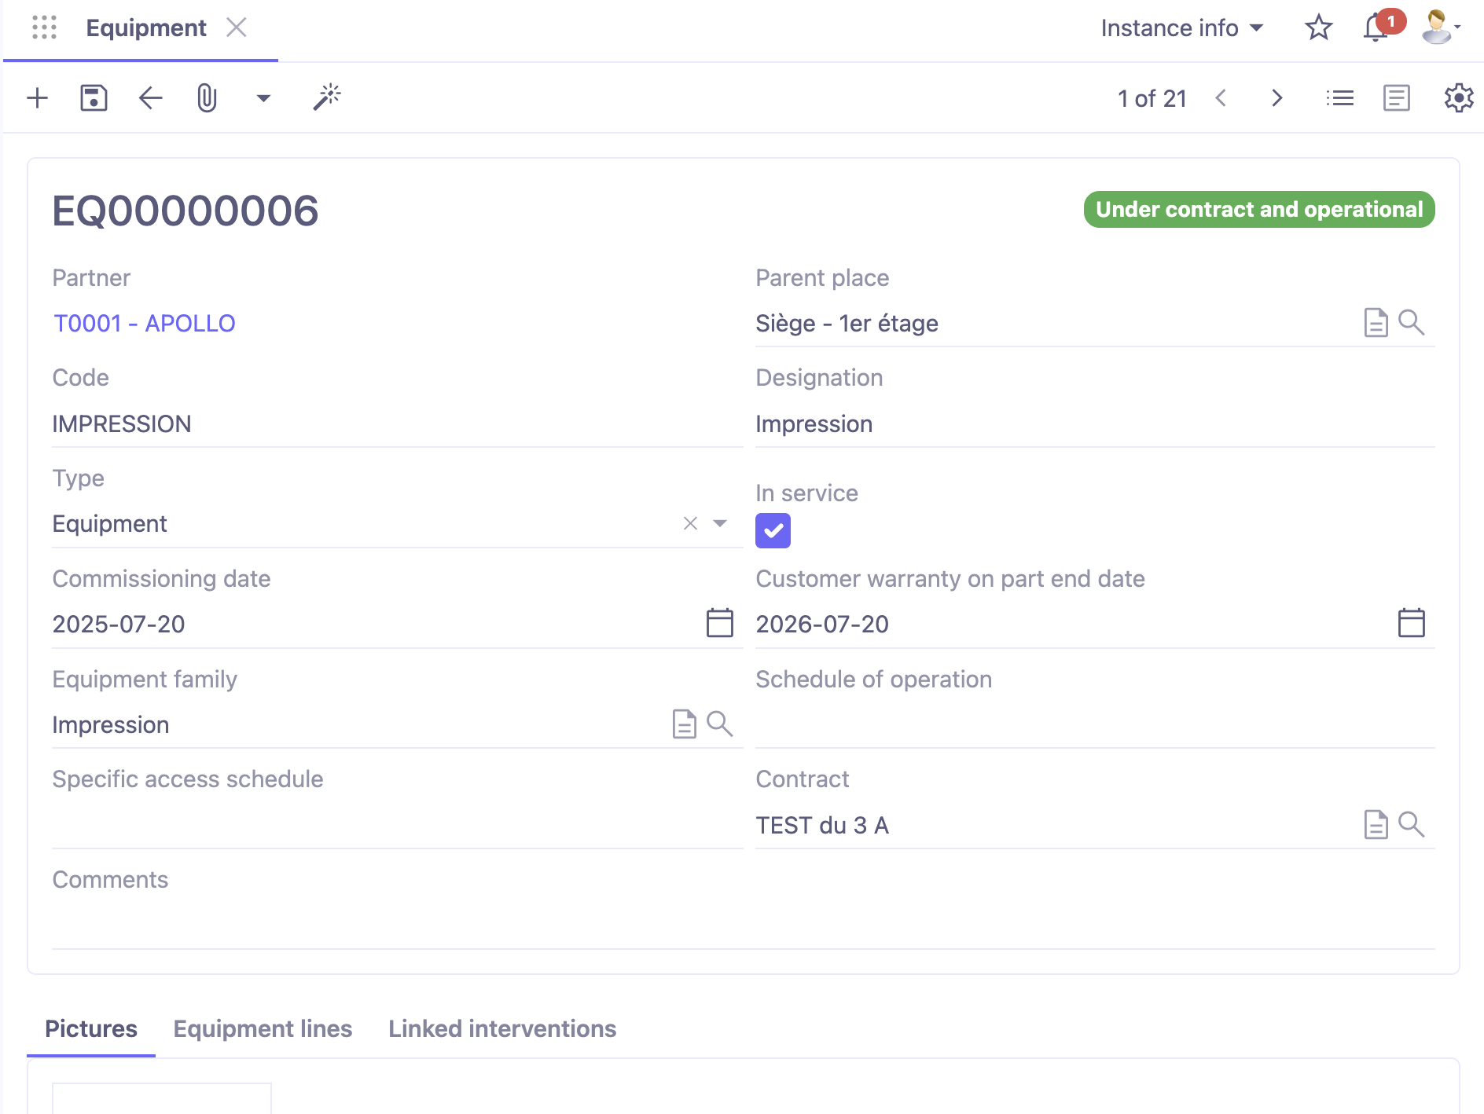1484x1114 pixels.
Task: Search for a Parent place with magnifier icon
Action: coord(1412,323)
